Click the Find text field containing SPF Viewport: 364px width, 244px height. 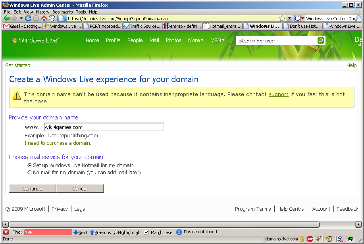[x=48, y=232]
